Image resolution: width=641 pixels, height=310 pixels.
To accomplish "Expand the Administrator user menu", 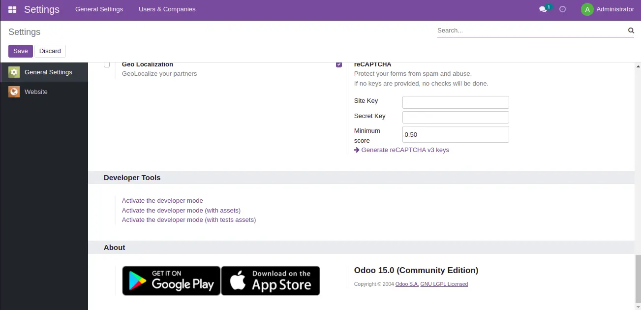I will (614, 9).
